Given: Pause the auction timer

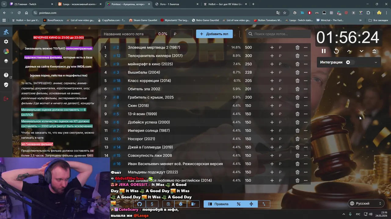Looking at the screenshot, I should 323,51.
